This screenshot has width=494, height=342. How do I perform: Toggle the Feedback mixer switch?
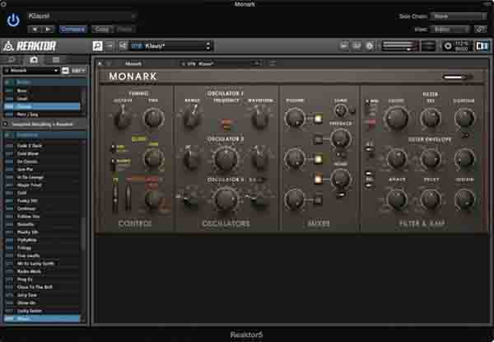(318, 139)
